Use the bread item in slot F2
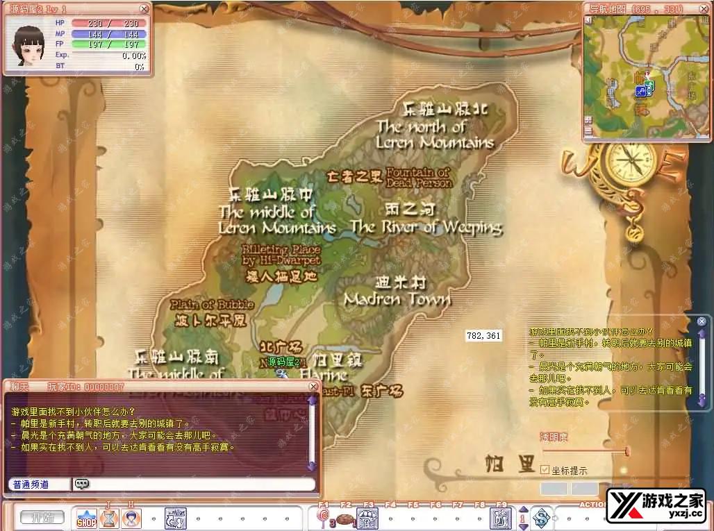Viewport: 714px width, 531px height. [346, 519]
